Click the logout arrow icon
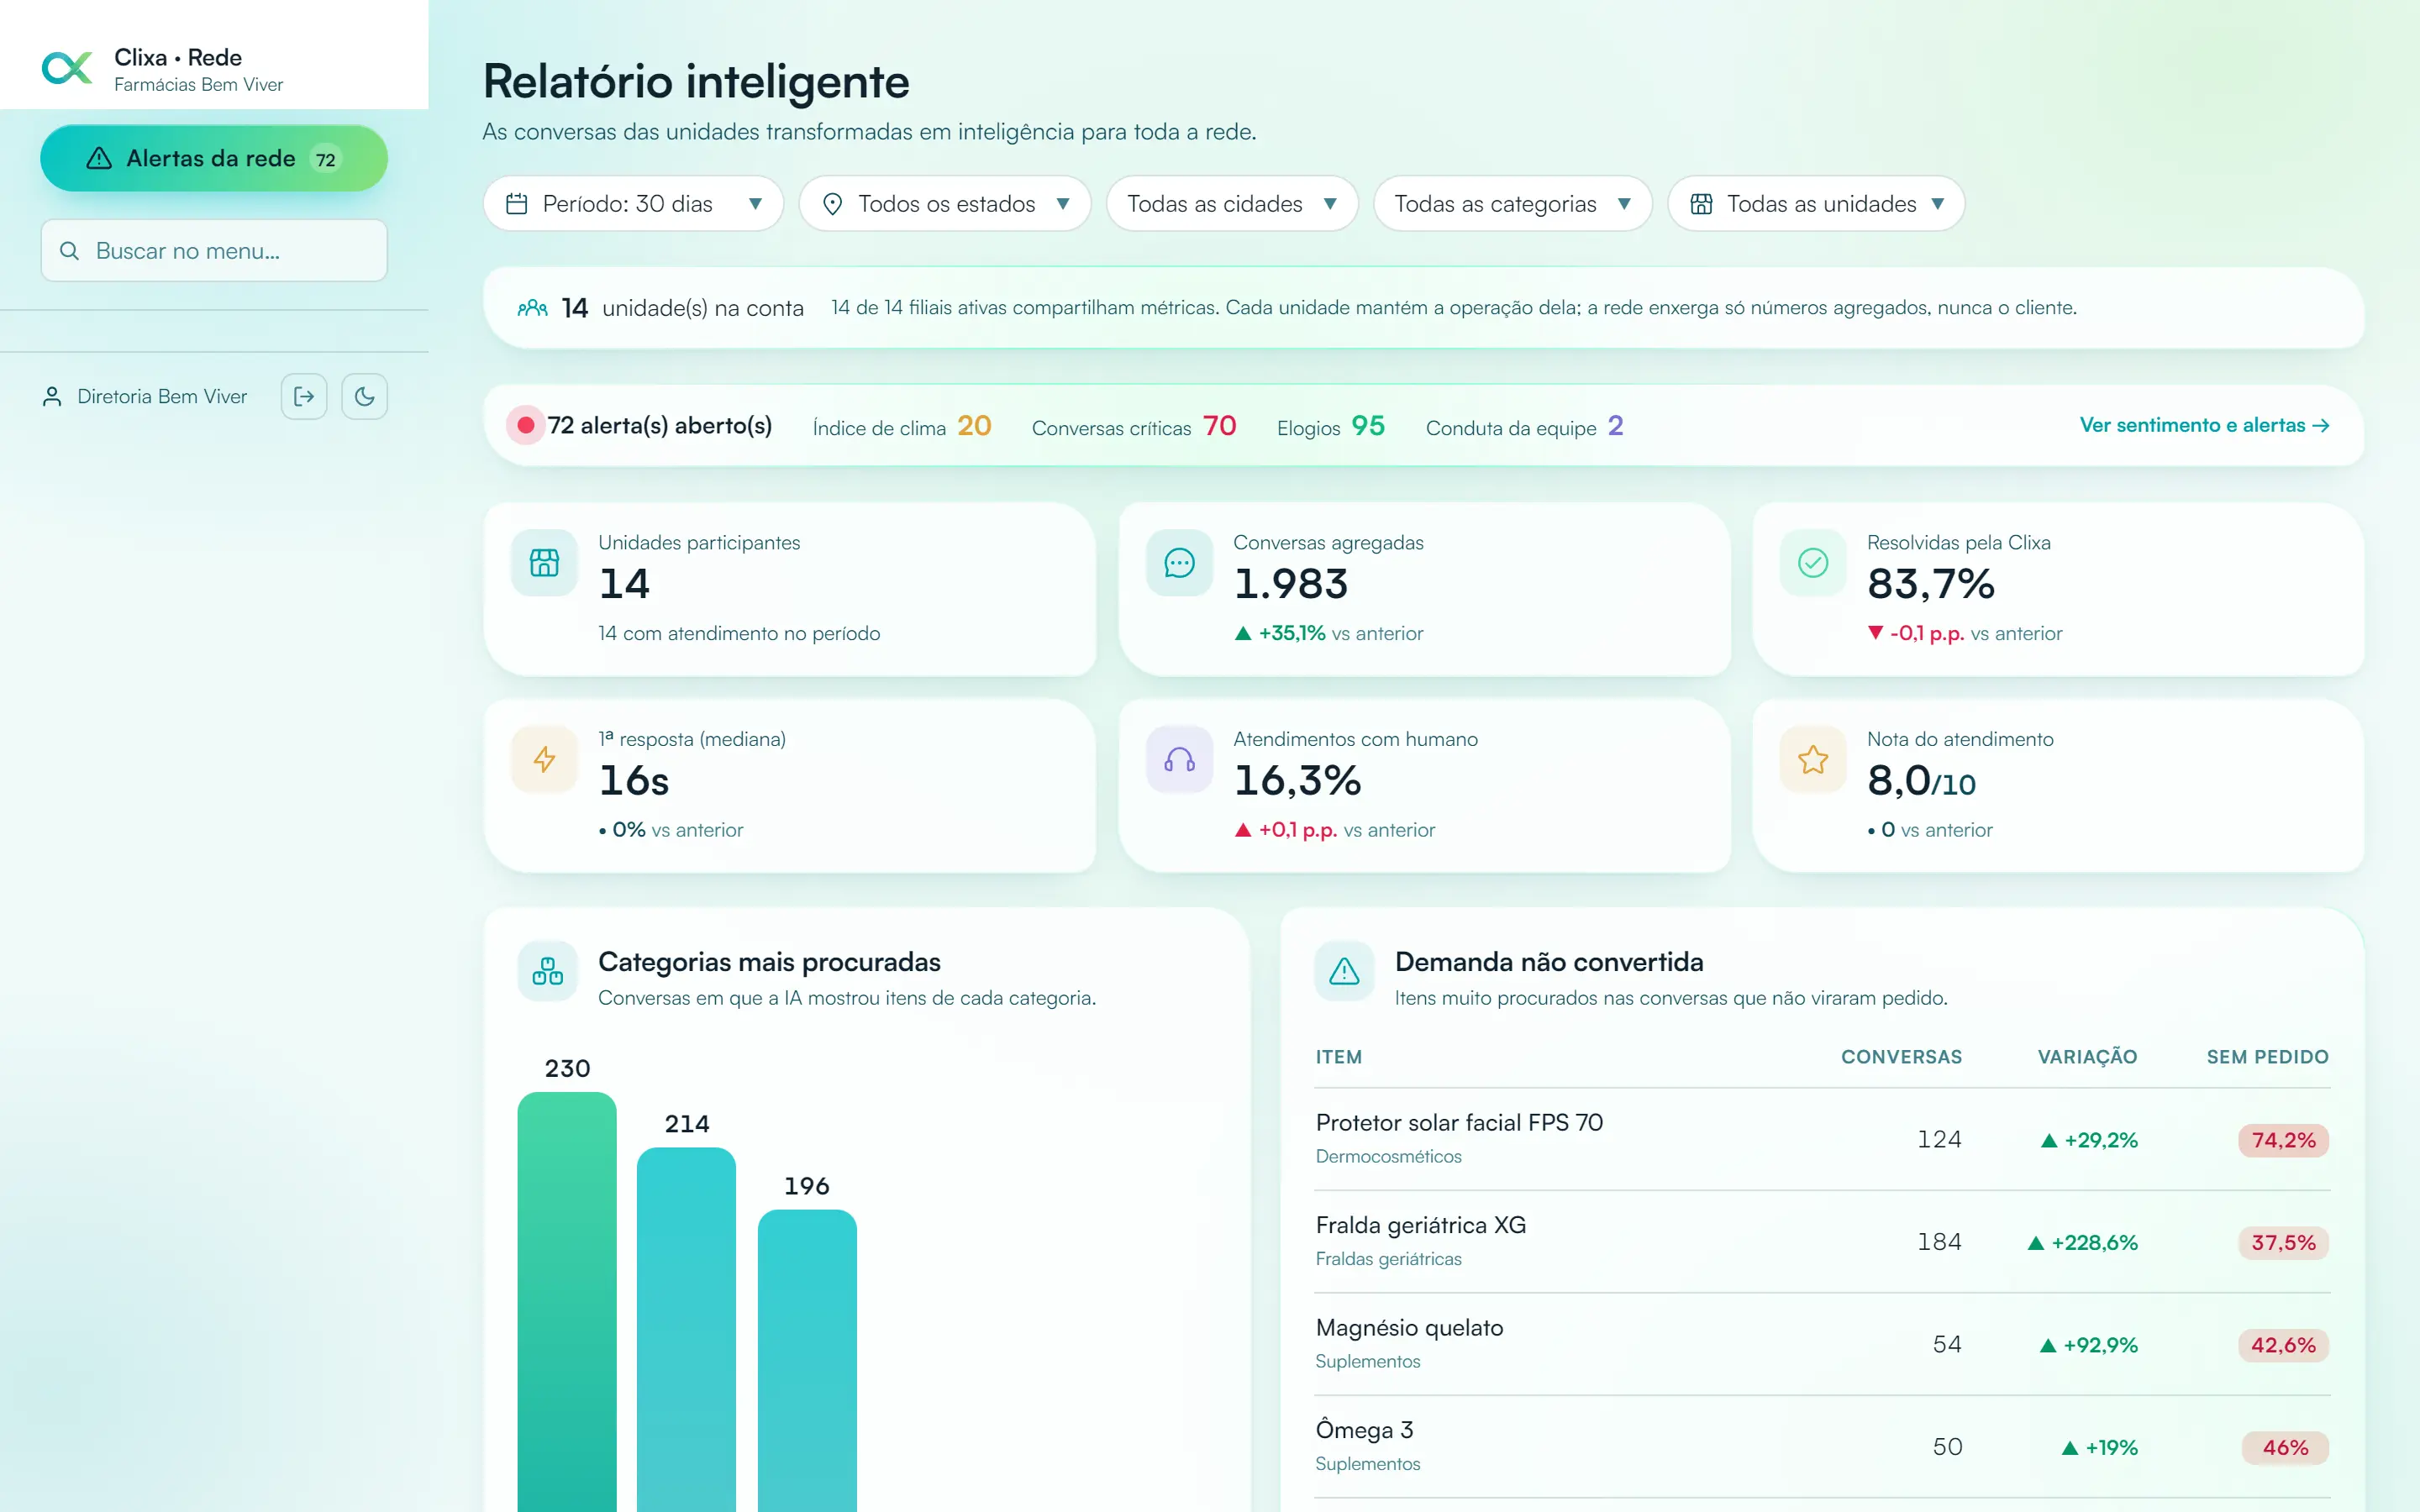The height and width of the screenshot is (1512, 2420). pos(304,396)
